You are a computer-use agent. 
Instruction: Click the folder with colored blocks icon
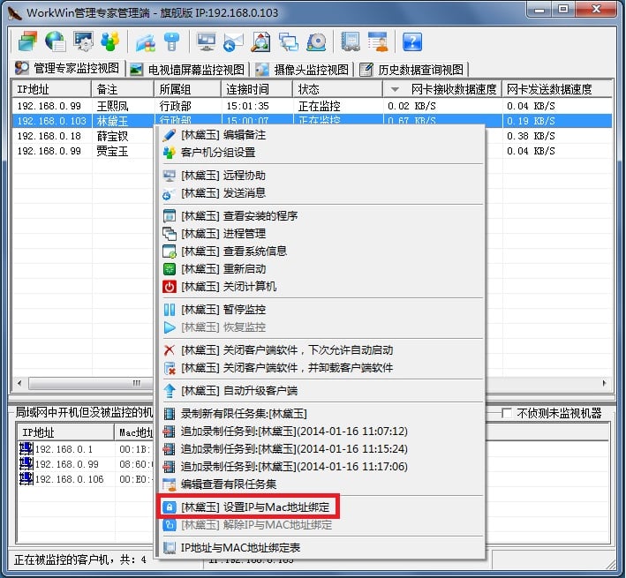[146, 41]
